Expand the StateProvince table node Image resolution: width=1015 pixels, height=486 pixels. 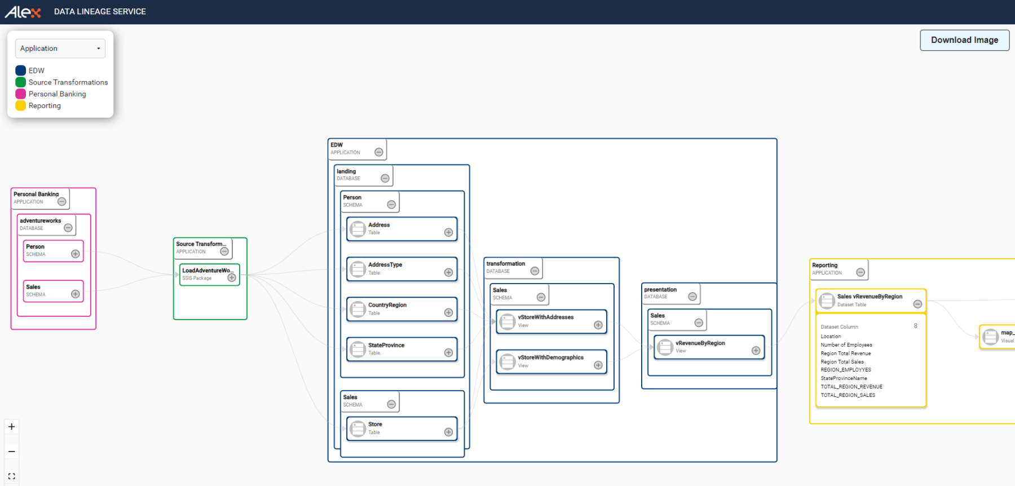tap(449, 353)
